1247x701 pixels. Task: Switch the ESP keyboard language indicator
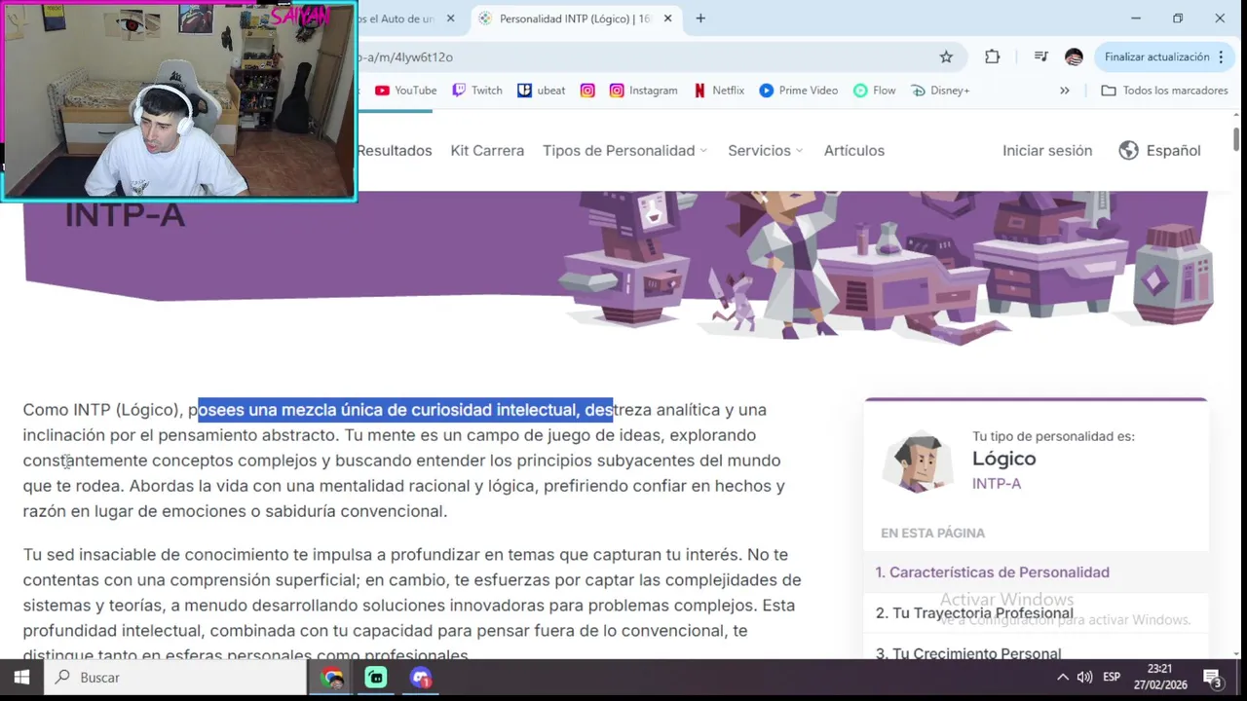(1112, 678)
